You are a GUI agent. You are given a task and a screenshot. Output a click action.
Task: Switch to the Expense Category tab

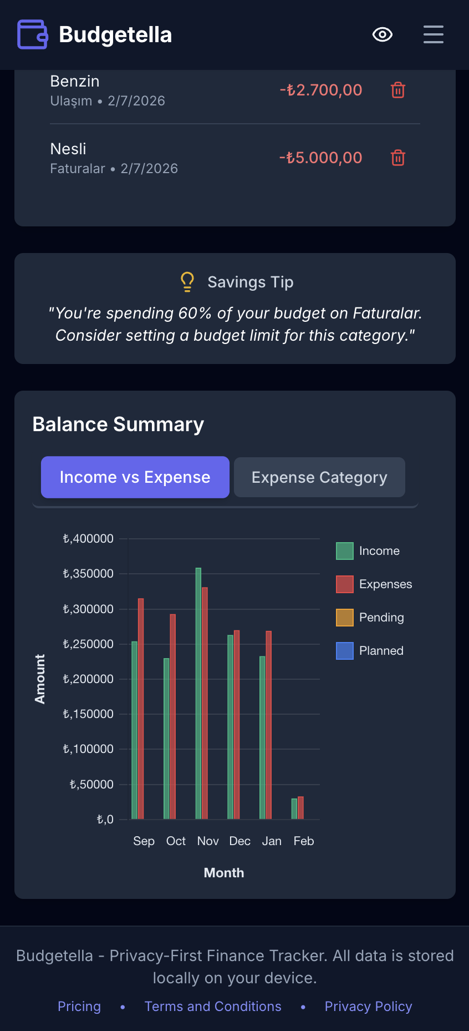click(319, 477)
